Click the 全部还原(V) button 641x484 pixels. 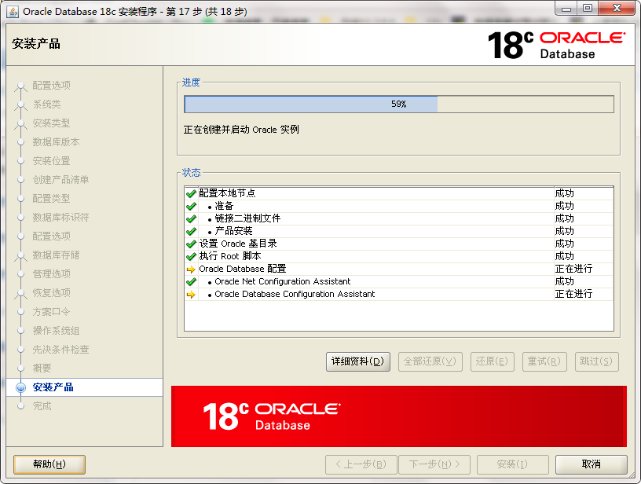(430, 361)
